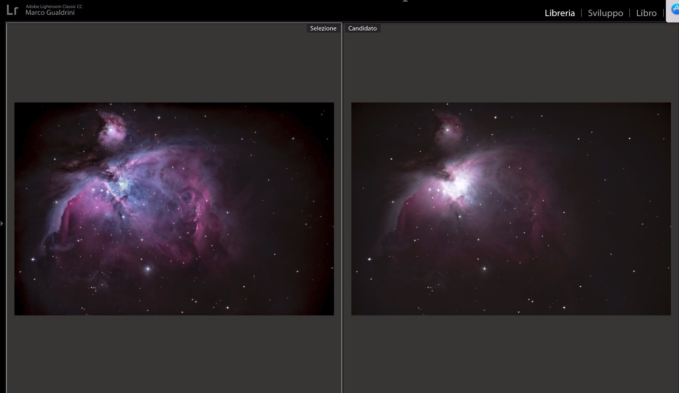Click the Candidato label

362,28
